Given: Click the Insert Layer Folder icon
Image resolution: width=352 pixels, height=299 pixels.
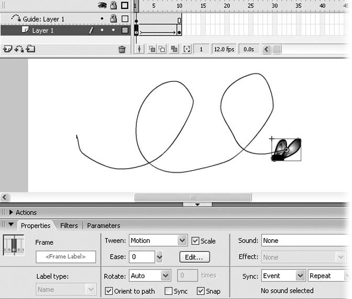Looking at the screenshot, I should coord(30,49).
